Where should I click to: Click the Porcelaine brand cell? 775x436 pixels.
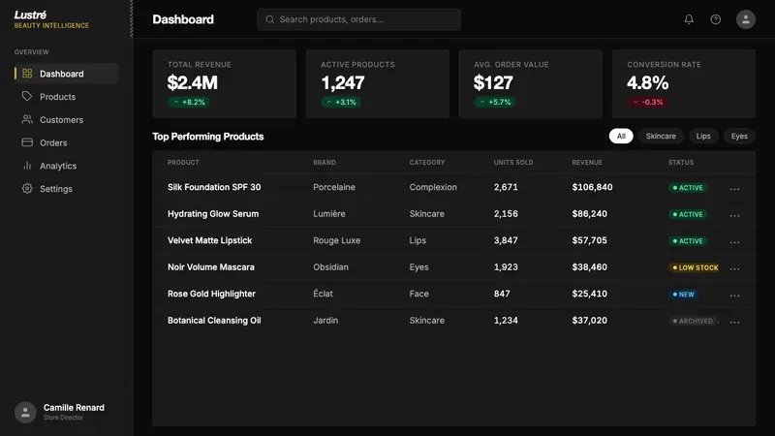click(334, 187)
